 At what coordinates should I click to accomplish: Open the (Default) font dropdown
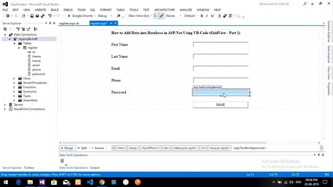[197, 16]
